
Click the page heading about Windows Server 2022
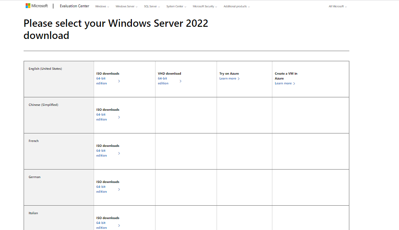(x=116, y=29)
